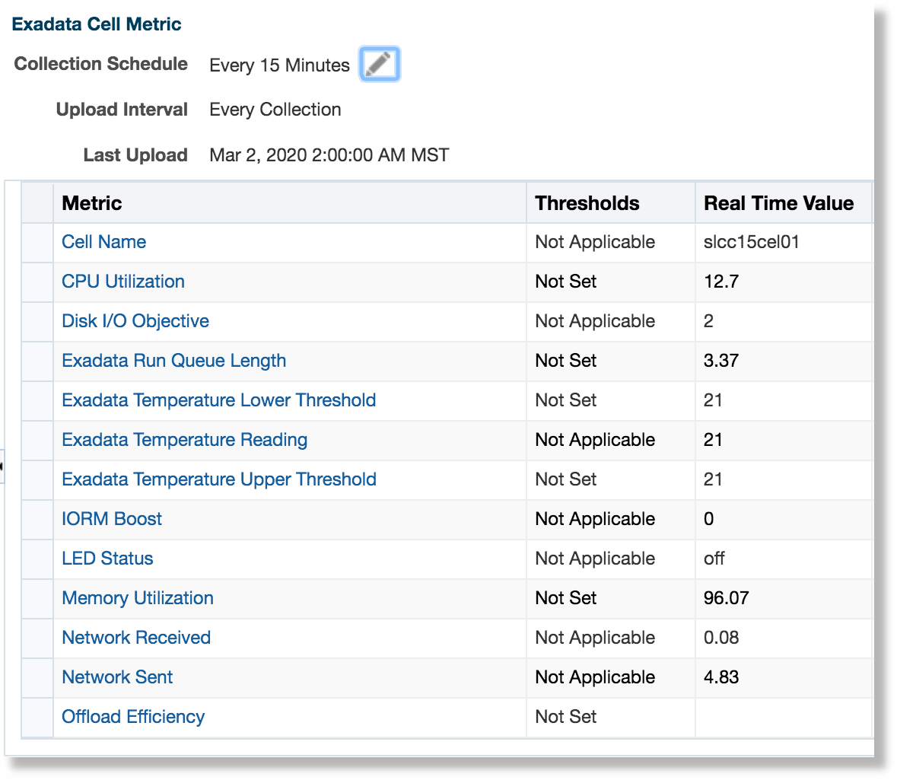Open the Network Sent metric
This screenshot has width=897, height=780.
click(x=116, y=677)
